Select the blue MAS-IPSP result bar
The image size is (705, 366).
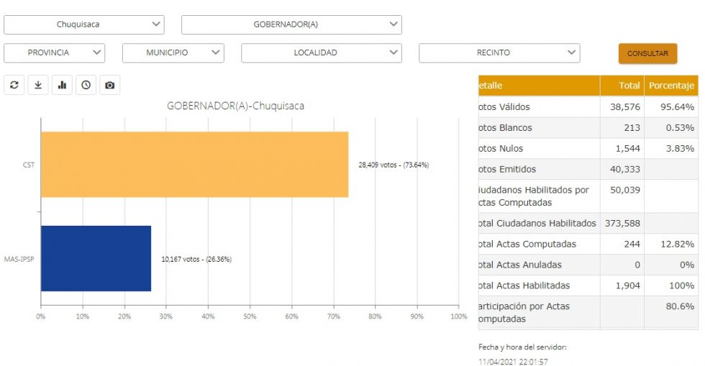96,259
